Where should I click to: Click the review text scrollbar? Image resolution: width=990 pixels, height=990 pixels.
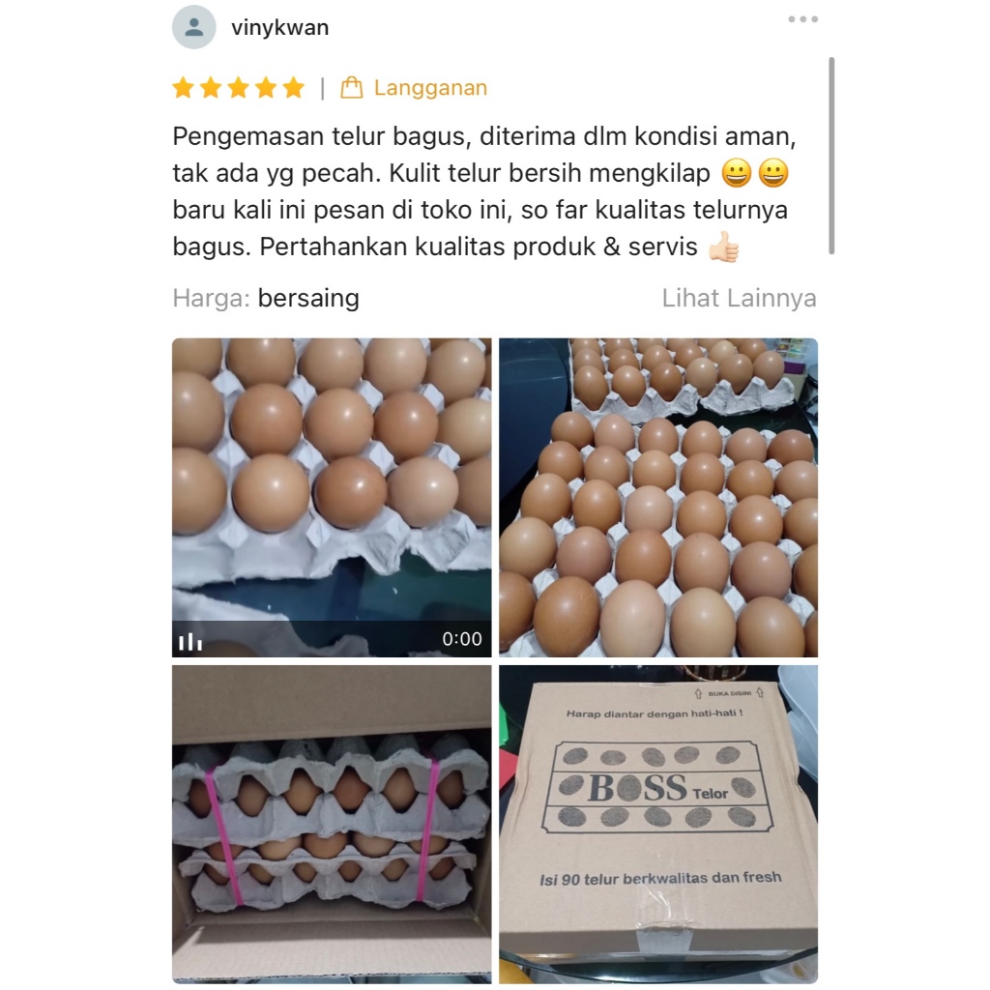pyautogui.click(x=831, y=156)
